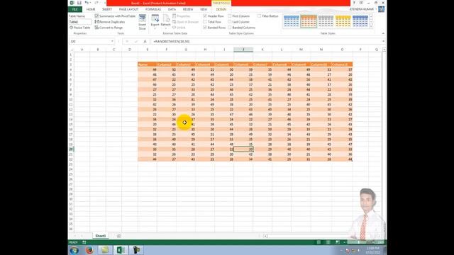Click Summarize with PivotTable

click(115, 16)
